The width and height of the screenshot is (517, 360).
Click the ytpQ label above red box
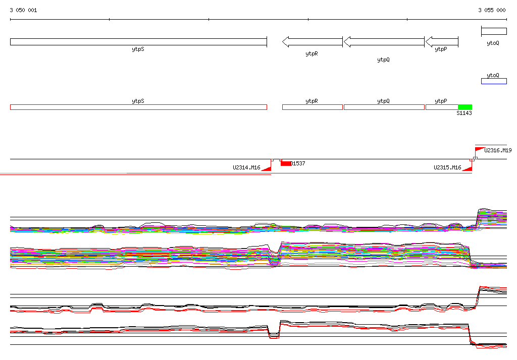click(x=384, y=101)
